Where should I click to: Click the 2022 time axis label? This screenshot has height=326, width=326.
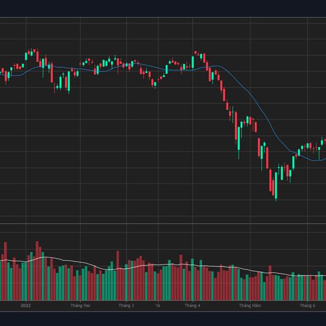(26, 305)
